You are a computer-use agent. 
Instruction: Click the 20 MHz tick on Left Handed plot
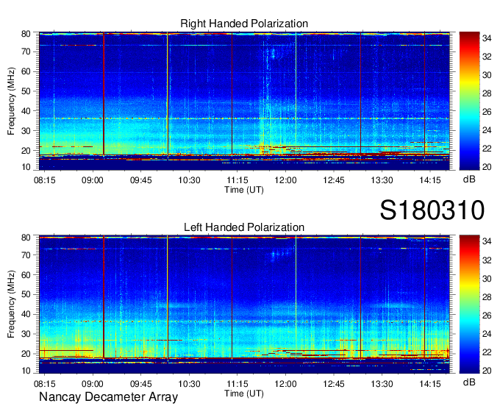26,354
